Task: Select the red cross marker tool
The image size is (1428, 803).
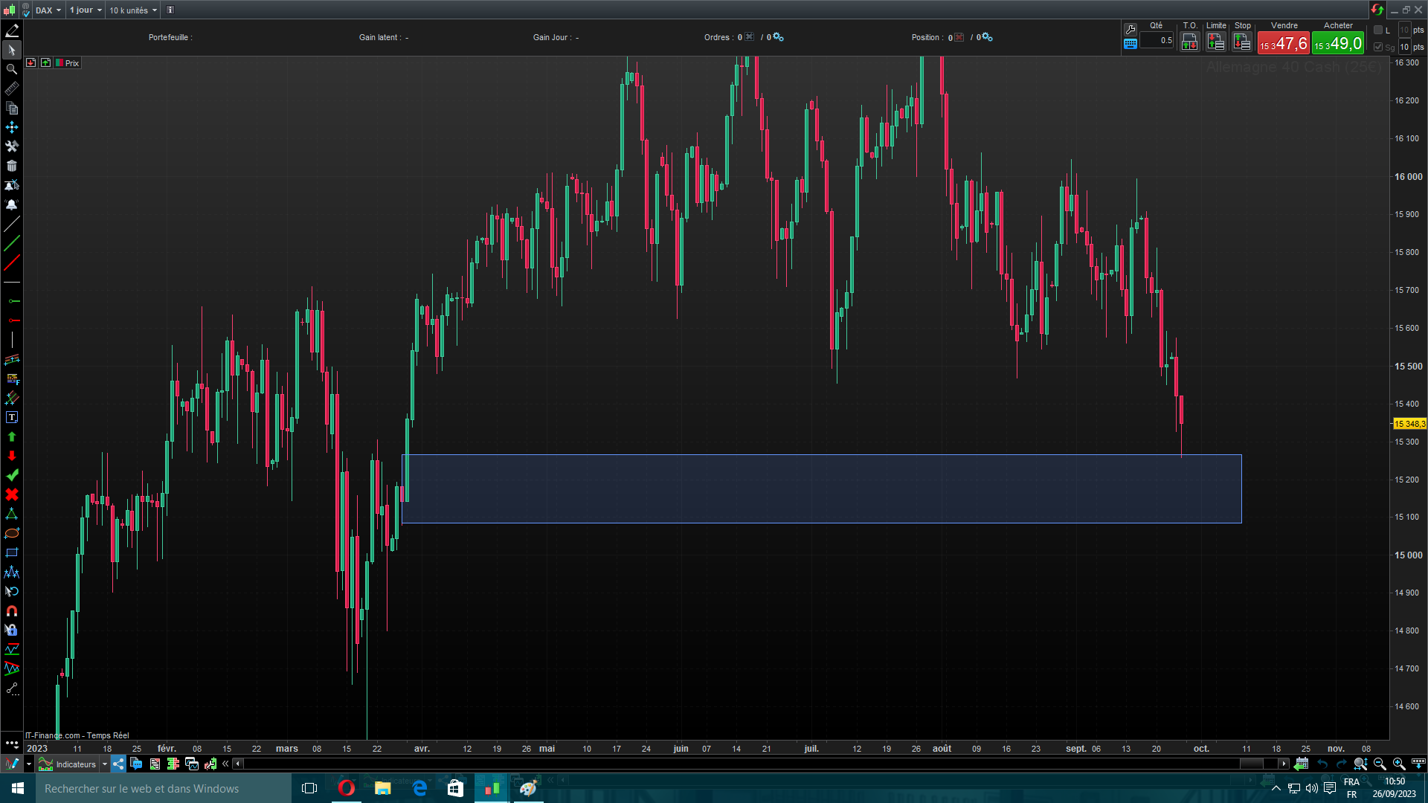Action: point(12,494)
